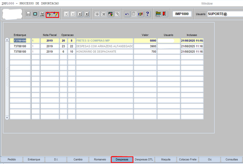Click the printer icon in toolbar
The image size is (243, 164).
(42, 14)
